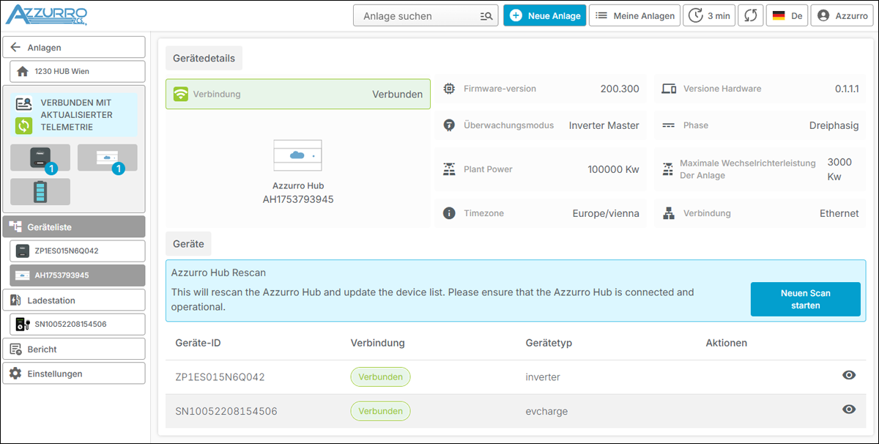Viewport: 879px width, 444px height.
Task: Click the inverter device tile with badge
Action: (40, 158)
